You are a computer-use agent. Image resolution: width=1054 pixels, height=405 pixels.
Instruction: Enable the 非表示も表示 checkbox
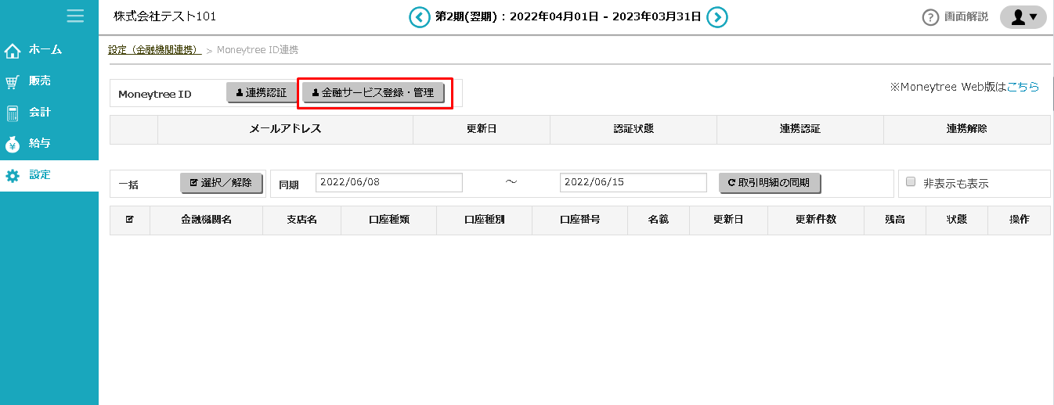click(x=911, y=181)
